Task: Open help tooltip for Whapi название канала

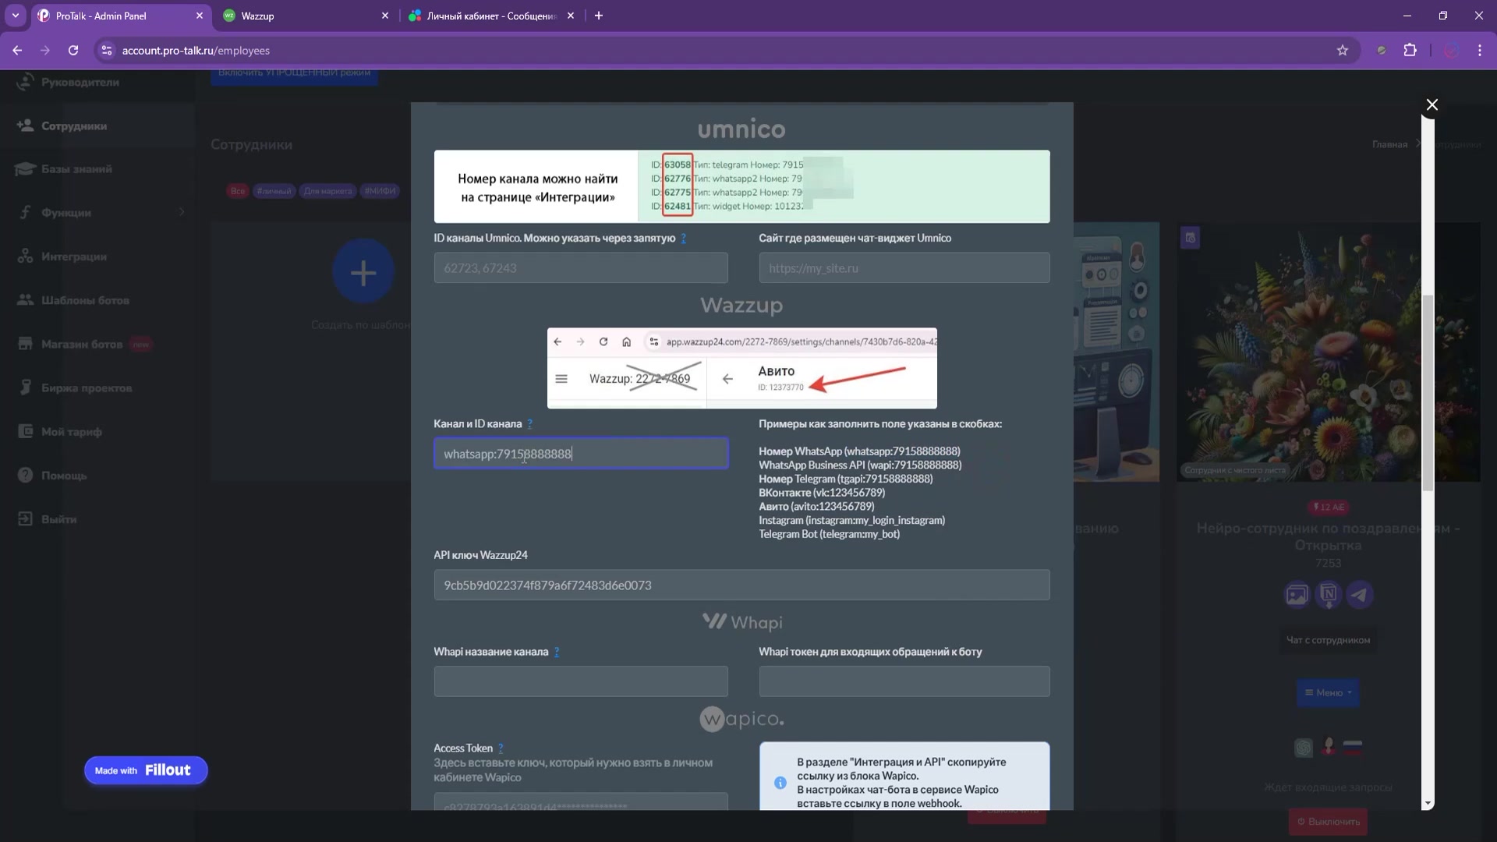Action: (557, 653)
